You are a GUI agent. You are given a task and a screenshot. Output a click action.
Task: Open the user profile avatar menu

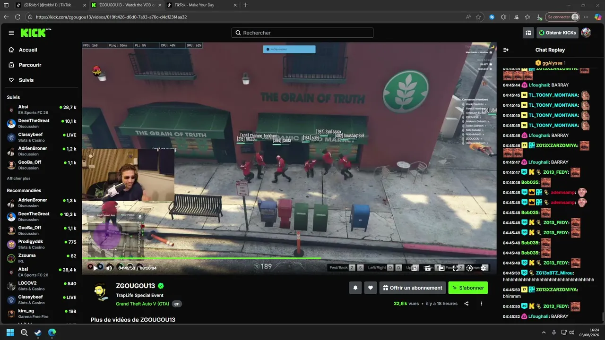(586, 33)
